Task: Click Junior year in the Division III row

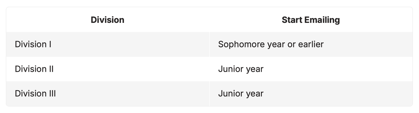Action: pyautogui.click(x=311, y=94)
